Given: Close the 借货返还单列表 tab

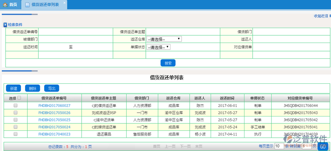Looking at the screenshot, I should [x=64, y=3].
